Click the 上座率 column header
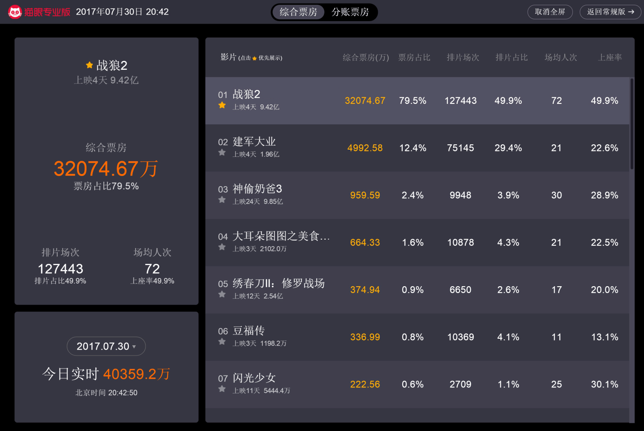This screenshot has height=431, width=644. (610, 57)
